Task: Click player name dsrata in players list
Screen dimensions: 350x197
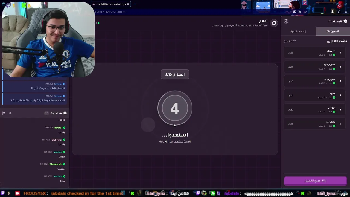Action: (331, 51)
